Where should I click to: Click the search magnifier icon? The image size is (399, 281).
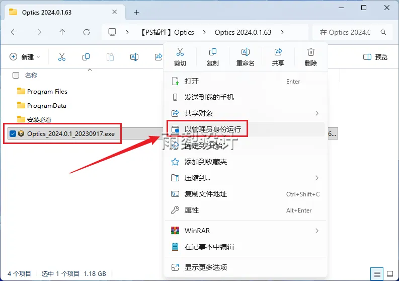[x=383, y=32]
